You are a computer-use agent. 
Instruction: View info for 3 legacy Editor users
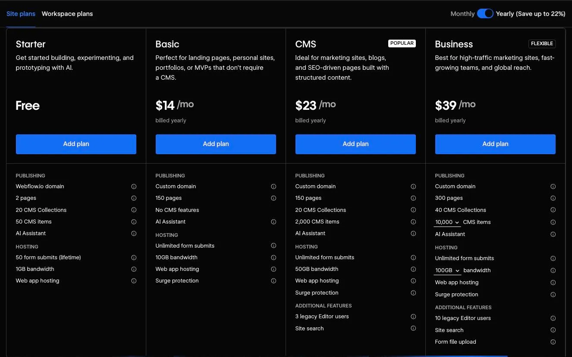[413, 317]
